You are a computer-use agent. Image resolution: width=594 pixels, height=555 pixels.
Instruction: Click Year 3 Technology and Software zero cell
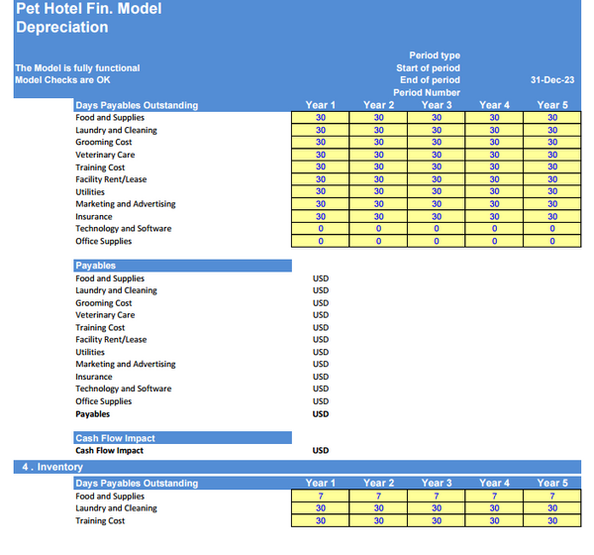436,229
